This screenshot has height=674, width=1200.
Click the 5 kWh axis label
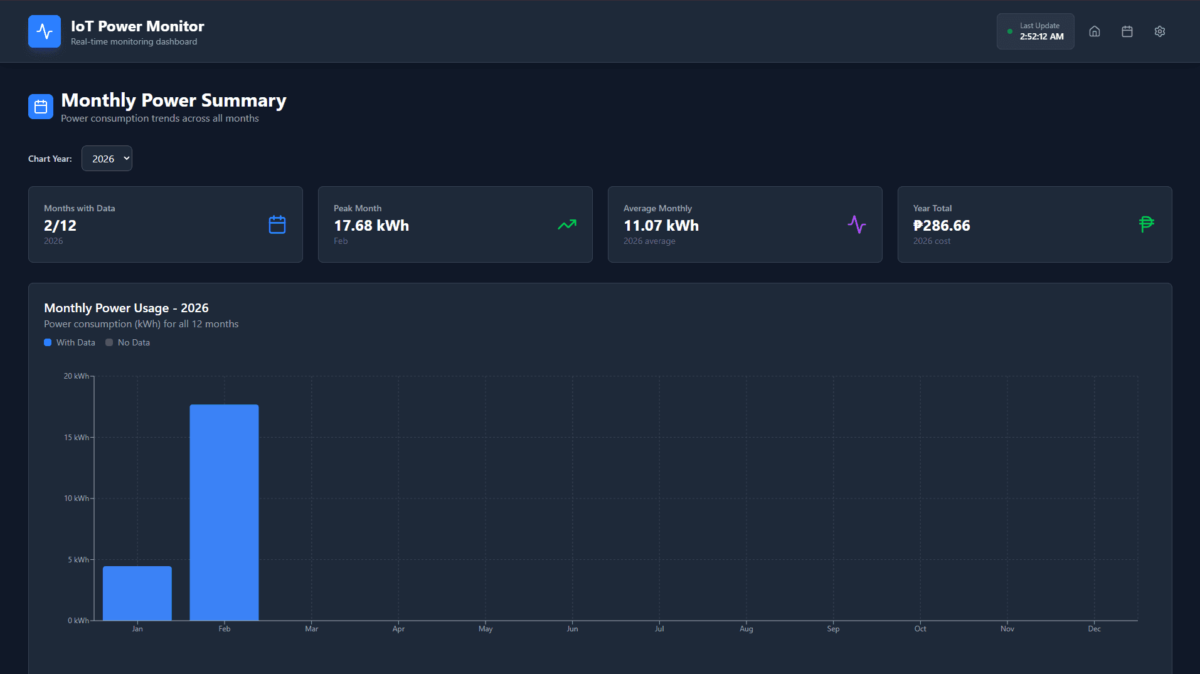78,560
